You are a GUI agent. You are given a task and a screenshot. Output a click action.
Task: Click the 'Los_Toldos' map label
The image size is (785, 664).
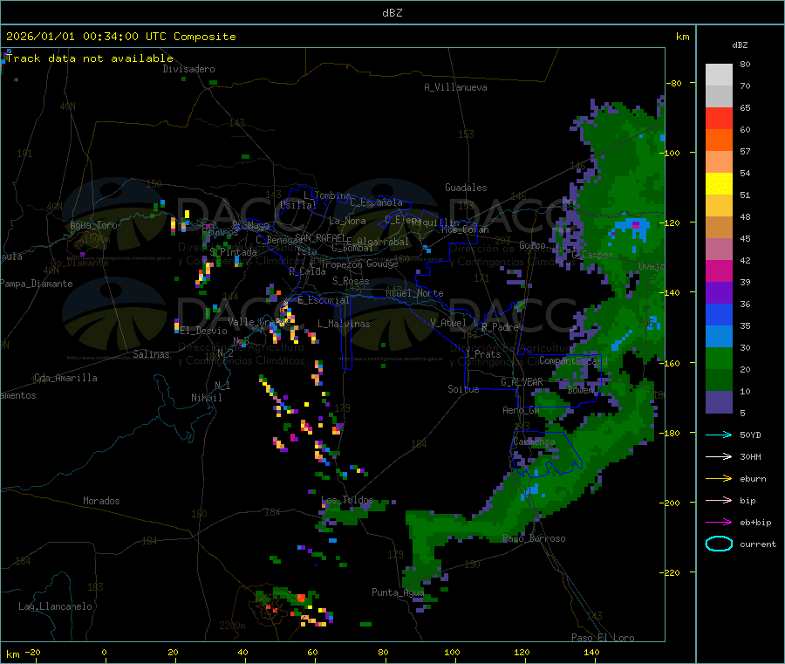347,500
